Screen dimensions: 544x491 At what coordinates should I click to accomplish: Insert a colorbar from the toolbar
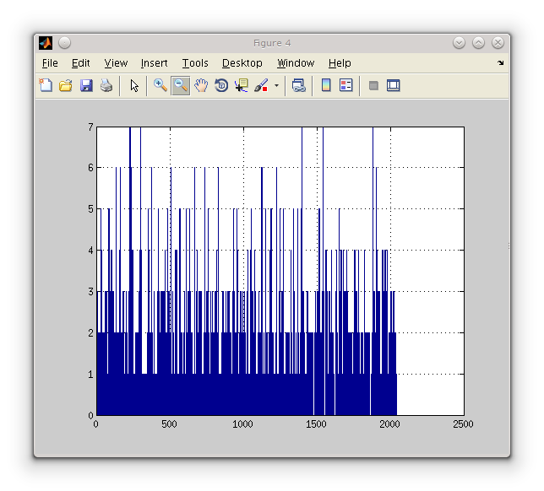(326, 85)
